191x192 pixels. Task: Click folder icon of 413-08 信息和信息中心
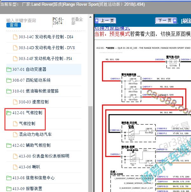tap(9, 178)
